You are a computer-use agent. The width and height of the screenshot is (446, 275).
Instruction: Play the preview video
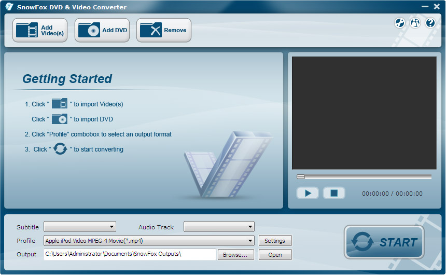click(x=308, y=194)
